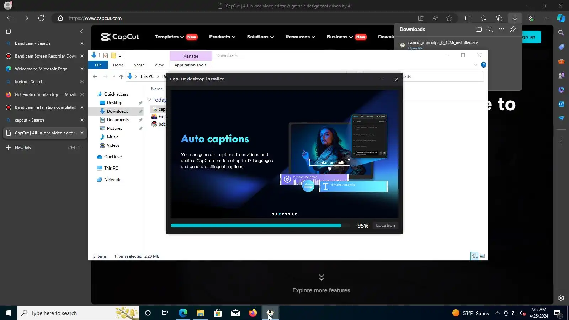
Task: Open the Action Center notifications icon
Action: (558, 313)
